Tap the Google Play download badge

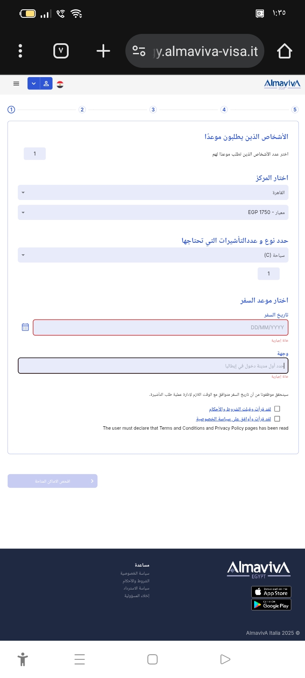(x=271, y=604)
